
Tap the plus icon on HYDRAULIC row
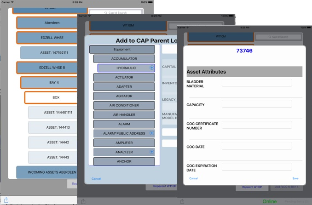click(x=152, y=68)
